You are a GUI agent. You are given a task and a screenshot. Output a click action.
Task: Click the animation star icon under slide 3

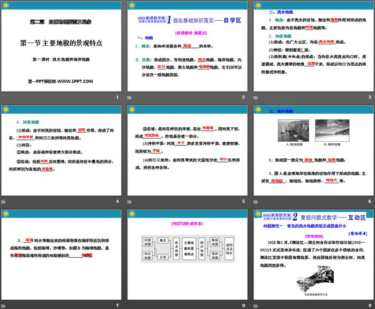pyautogui.click(x=256, y=97)
